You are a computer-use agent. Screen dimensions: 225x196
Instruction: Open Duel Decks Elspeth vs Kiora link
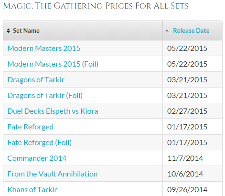[53, 111]
